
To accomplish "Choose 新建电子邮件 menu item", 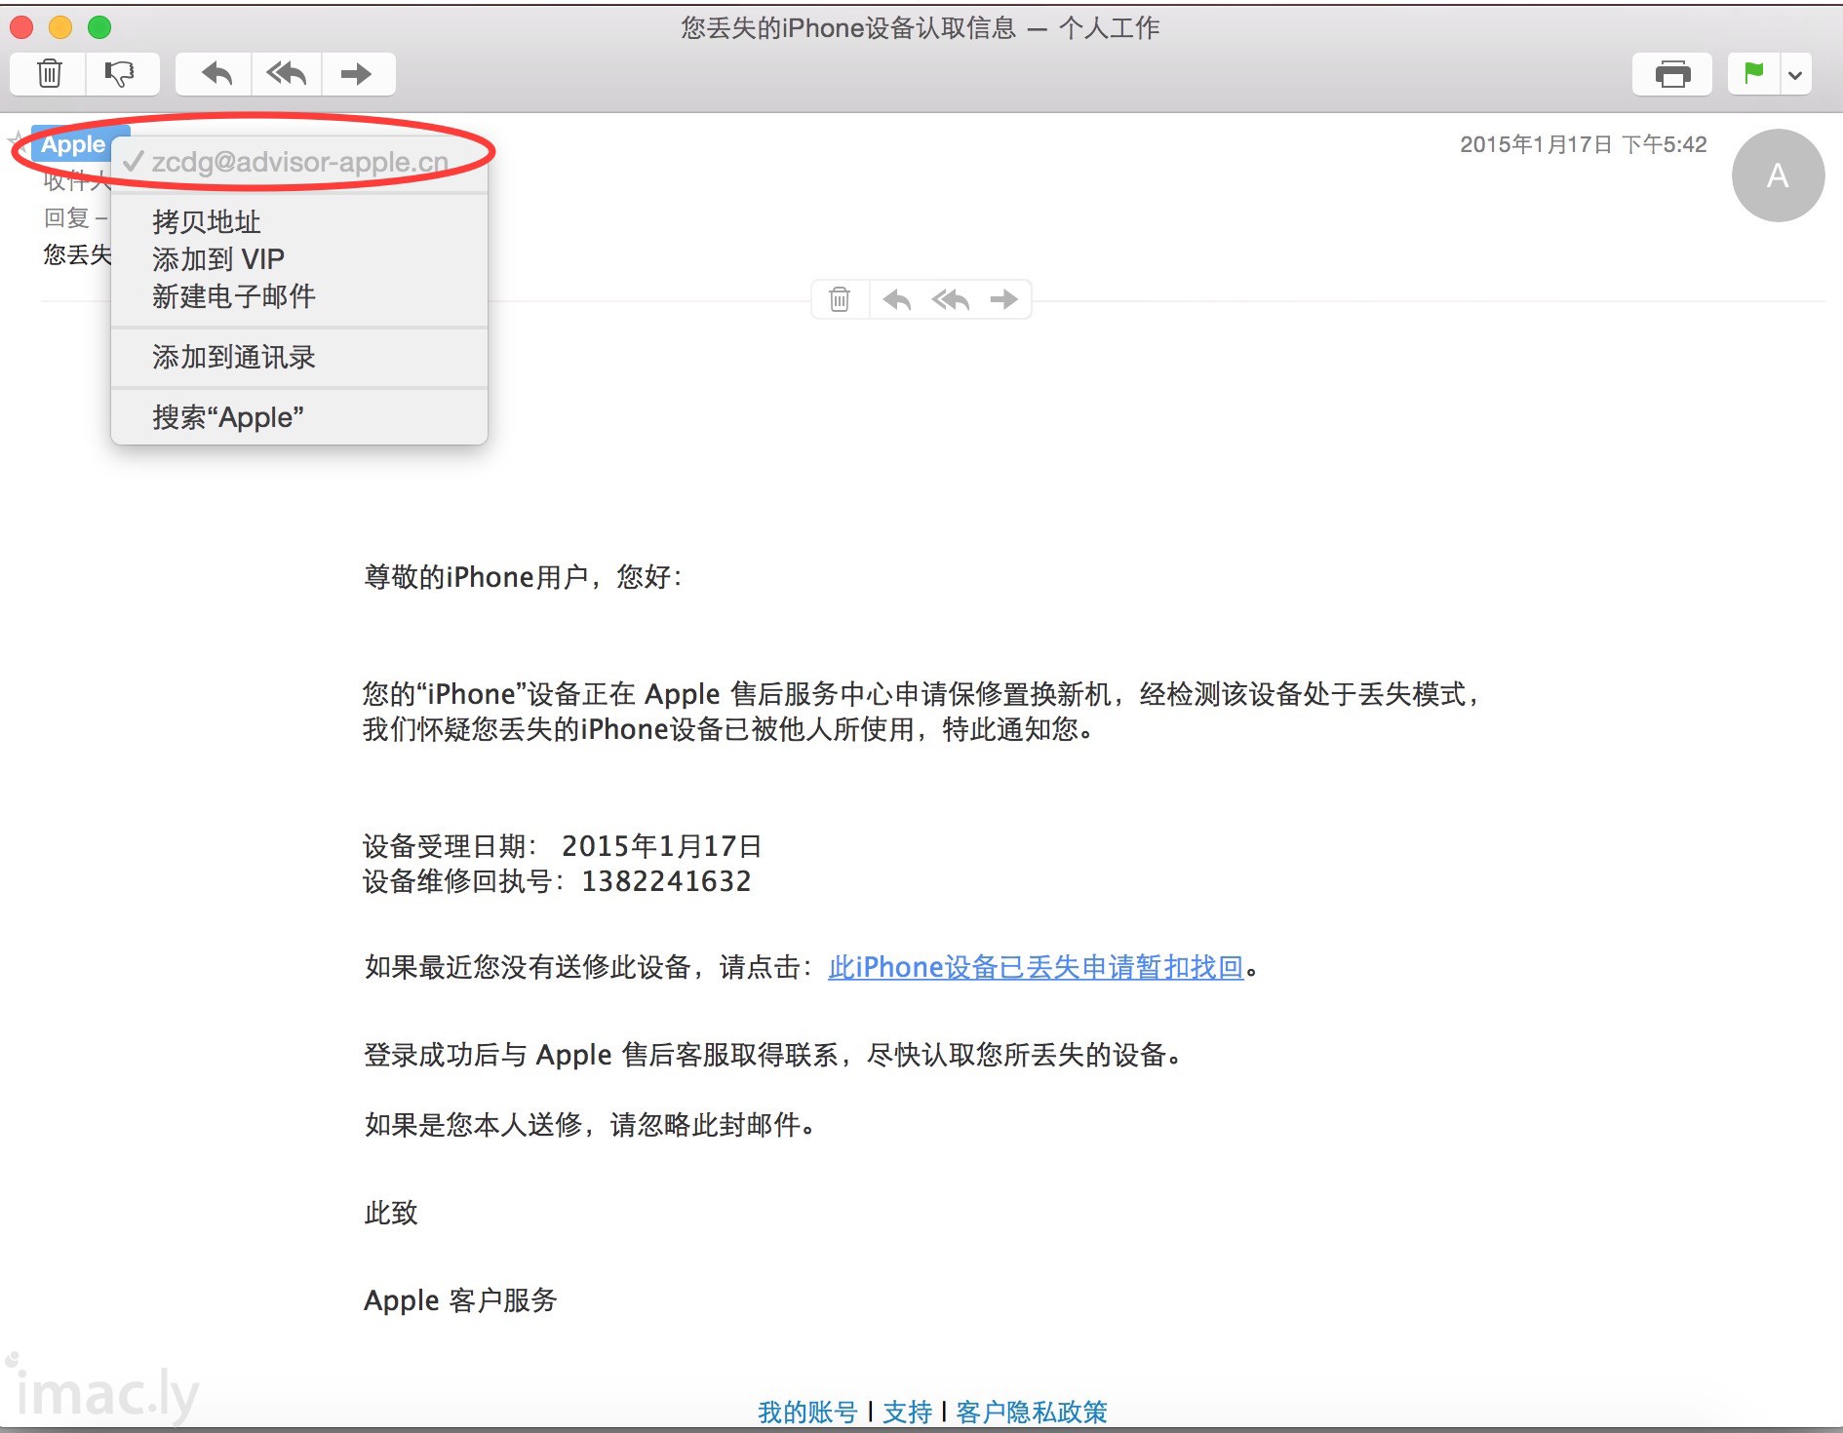I will click(x=299, y=296).
